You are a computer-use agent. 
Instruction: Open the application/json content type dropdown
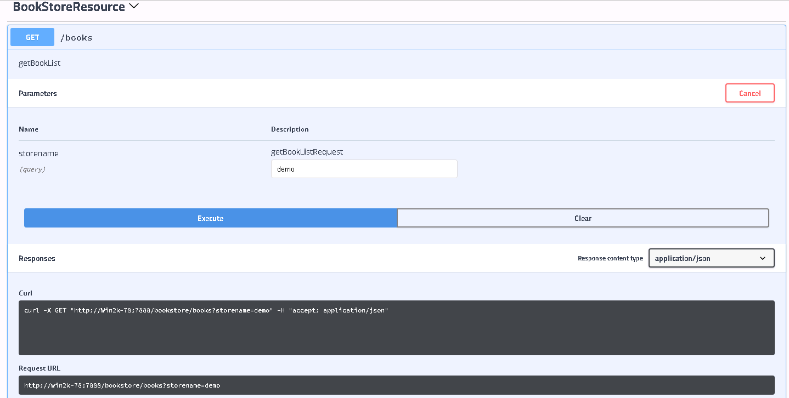pyautogui.click(x=705, y=258)
